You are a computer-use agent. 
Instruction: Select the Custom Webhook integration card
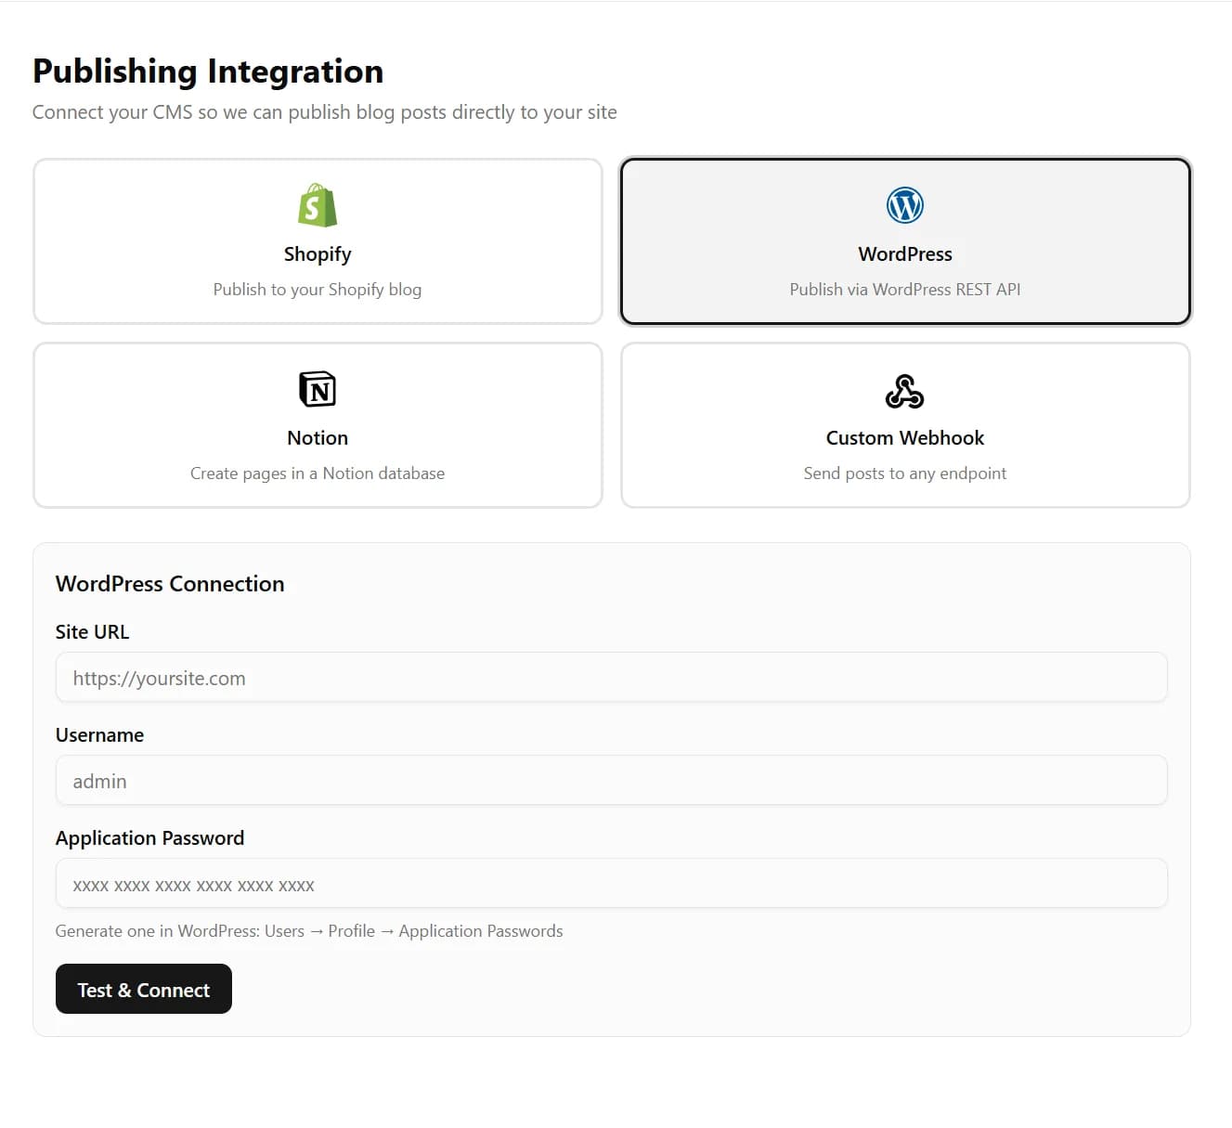tap(904, 425)
